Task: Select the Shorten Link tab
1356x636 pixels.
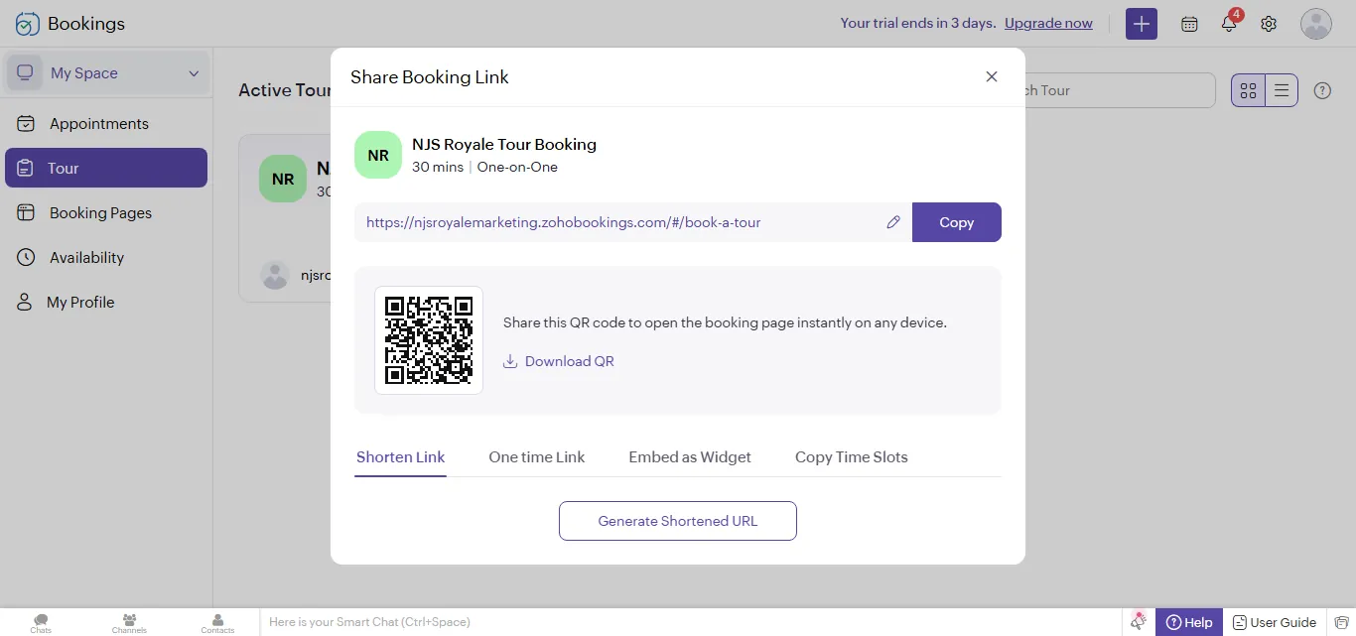Action: (x=401, y=457)
